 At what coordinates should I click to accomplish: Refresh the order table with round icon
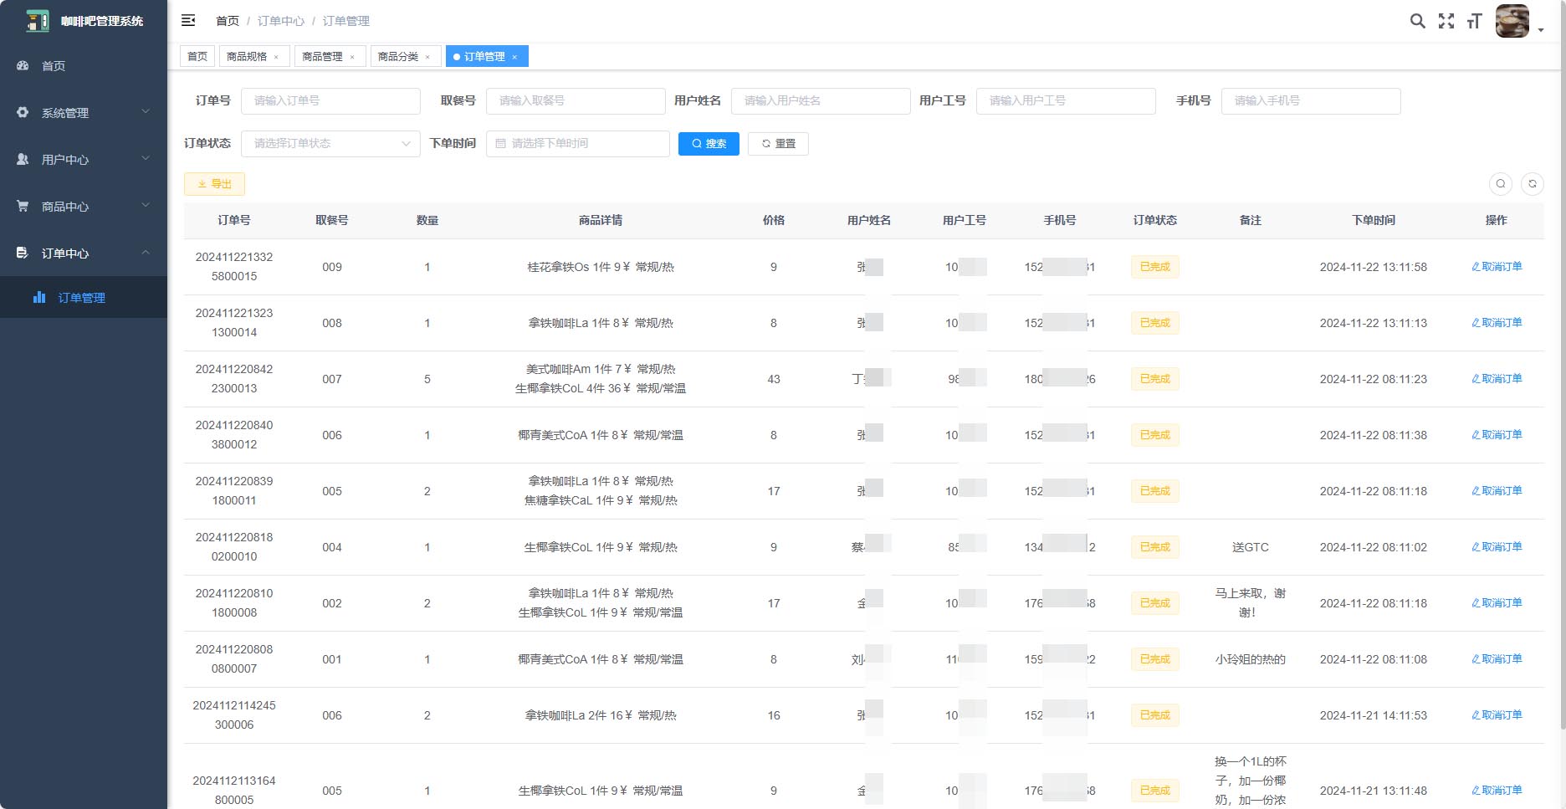pos(1533,183)
